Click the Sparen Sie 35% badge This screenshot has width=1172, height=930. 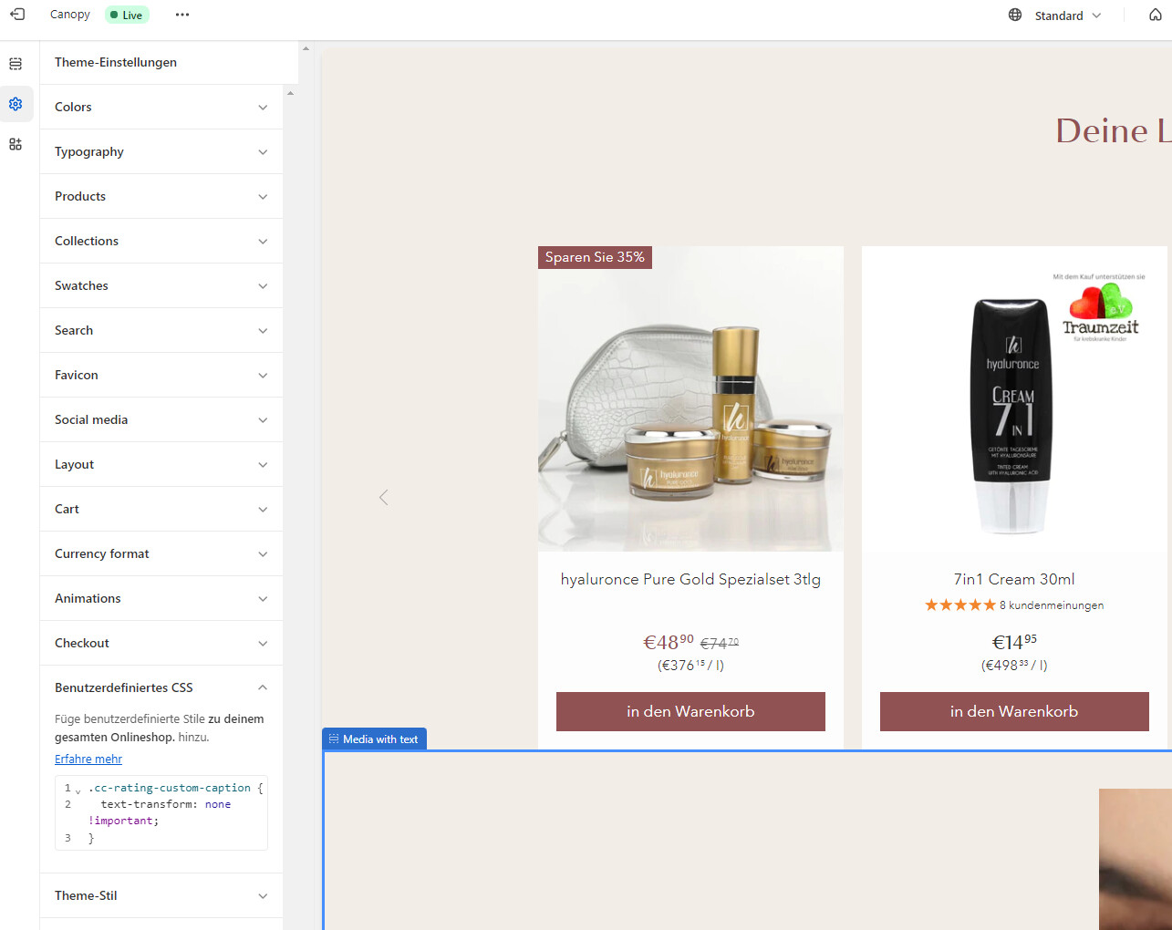(x=595, y=257)
